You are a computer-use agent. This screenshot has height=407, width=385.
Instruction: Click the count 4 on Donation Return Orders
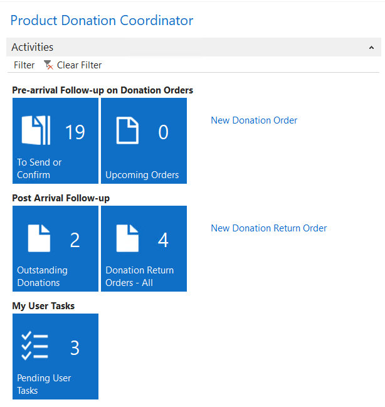pos(163,240)
